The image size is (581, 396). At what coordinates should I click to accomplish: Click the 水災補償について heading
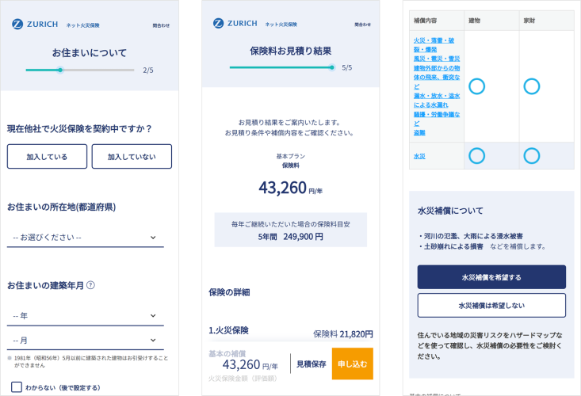coord(450,211)
